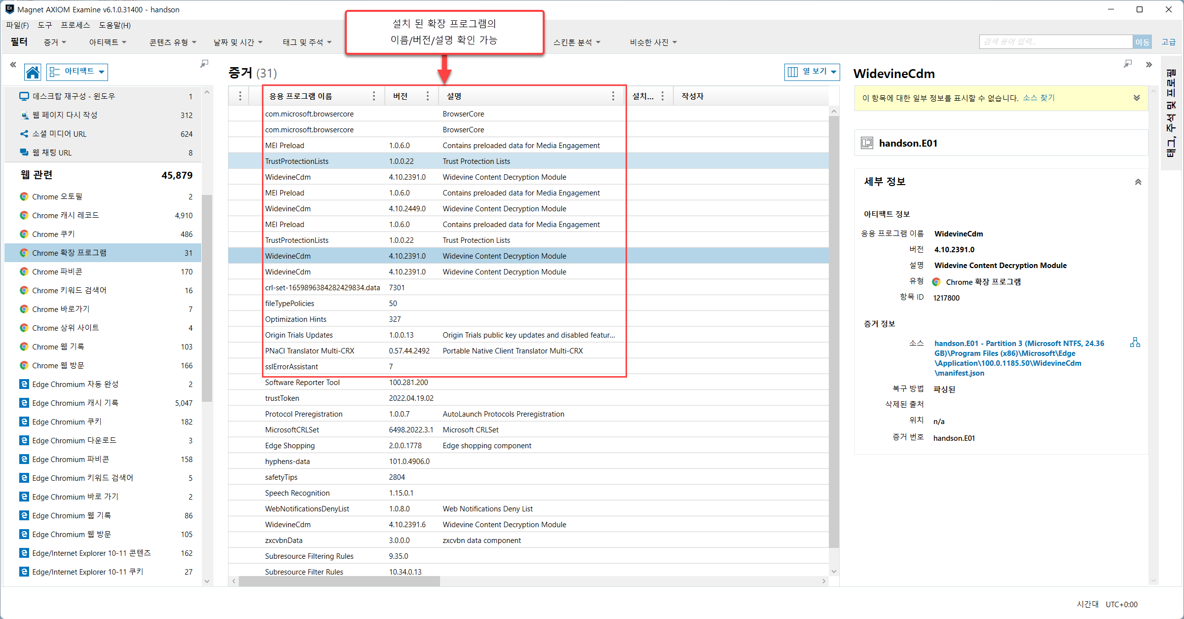Image resolution: width=1184 pixels, height=619 pixels.
Task: Select 웹 채팅 URL artifact
Action: 103,153
